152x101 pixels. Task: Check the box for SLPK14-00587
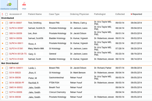(x=7, y=28)
